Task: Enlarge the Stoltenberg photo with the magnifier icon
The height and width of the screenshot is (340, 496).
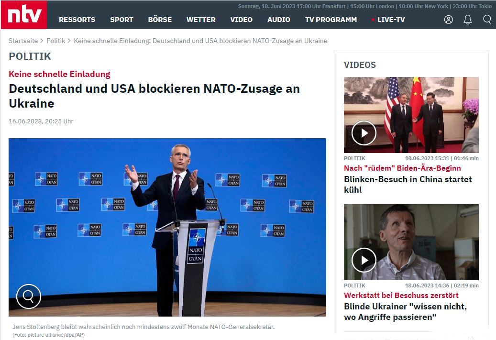Action: pos(29,296)
